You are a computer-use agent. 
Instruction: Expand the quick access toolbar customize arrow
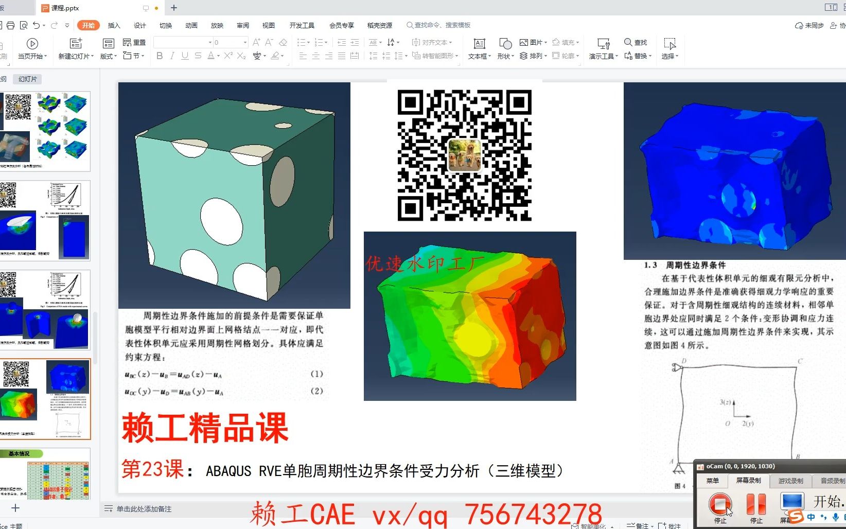point(67,25)
